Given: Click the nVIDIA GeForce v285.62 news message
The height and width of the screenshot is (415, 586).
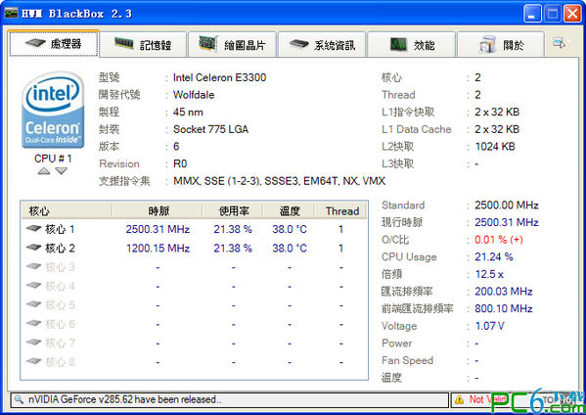Looking at the screenshot, I should pos(125,399).
